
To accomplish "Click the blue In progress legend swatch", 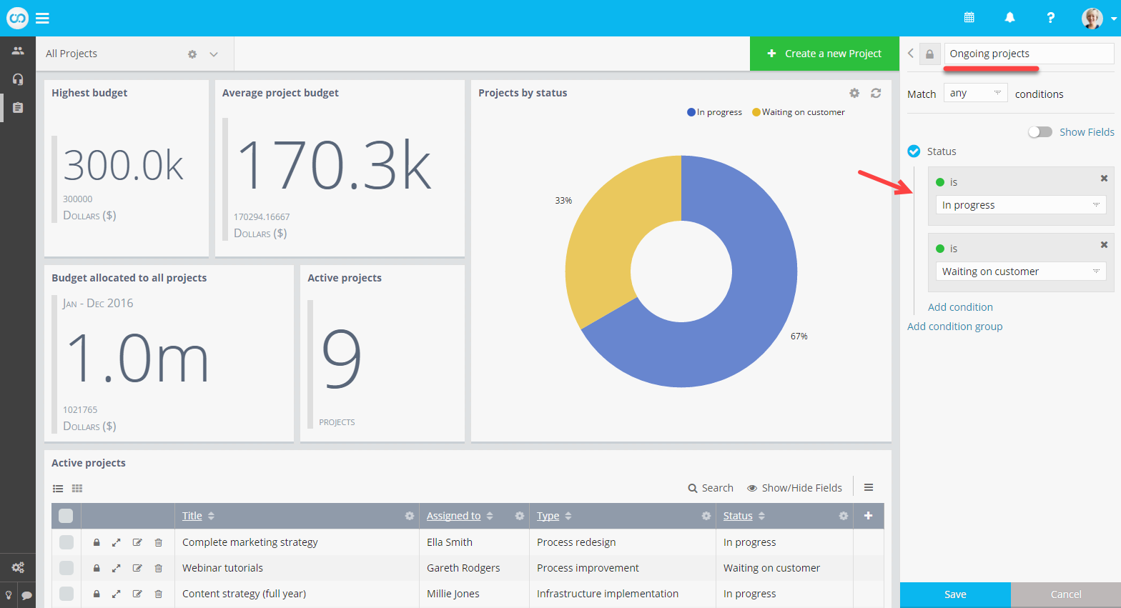I will pyautogui.click(x=691, y=112).
